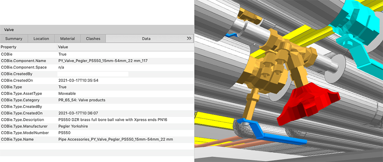This screenshot has height=162, width=383.
Task: Click the Valve panel title bar
Action: coord(97,29)
